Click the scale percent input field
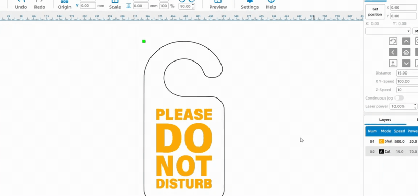The image size is (418, 196). tap(164, 6)
